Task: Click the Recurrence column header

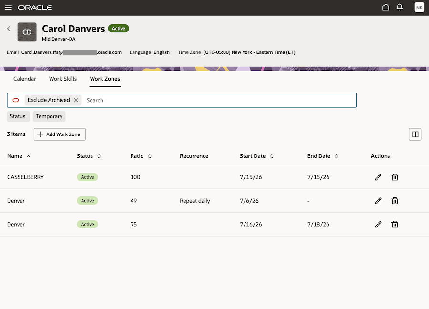Action: click(x=194, y=156)
